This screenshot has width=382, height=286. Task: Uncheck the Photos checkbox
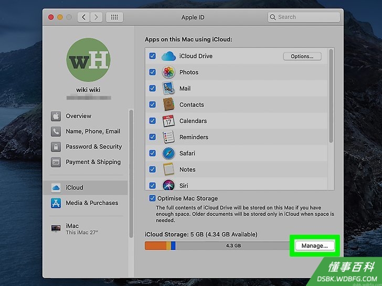(x=153, y=72)
